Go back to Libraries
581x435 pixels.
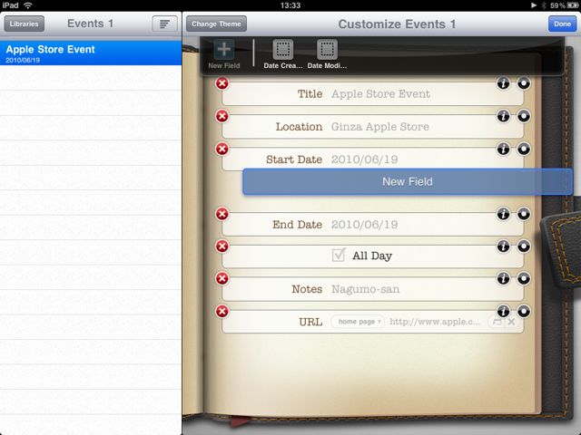point(25,24)
